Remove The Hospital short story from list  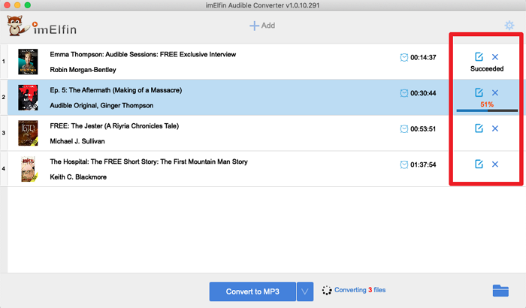tap(494, 164)
